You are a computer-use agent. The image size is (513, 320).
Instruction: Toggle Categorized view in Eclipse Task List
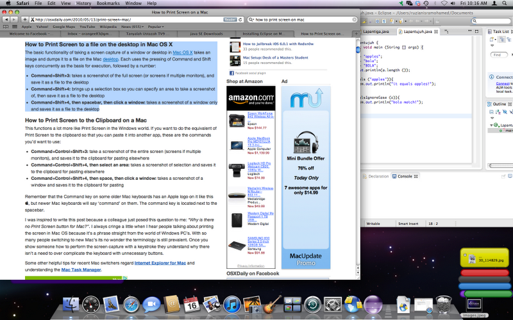(x=502, y=40)
